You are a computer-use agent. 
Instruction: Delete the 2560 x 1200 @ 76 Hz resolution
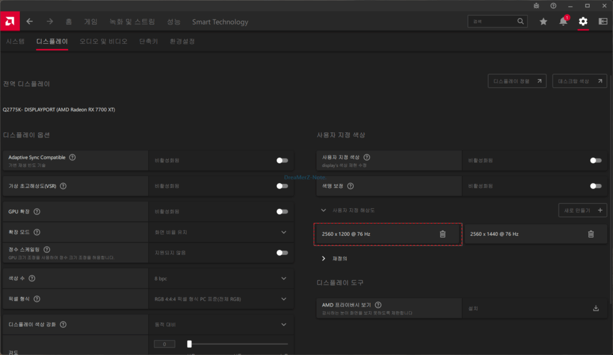[x=442, y=234]
